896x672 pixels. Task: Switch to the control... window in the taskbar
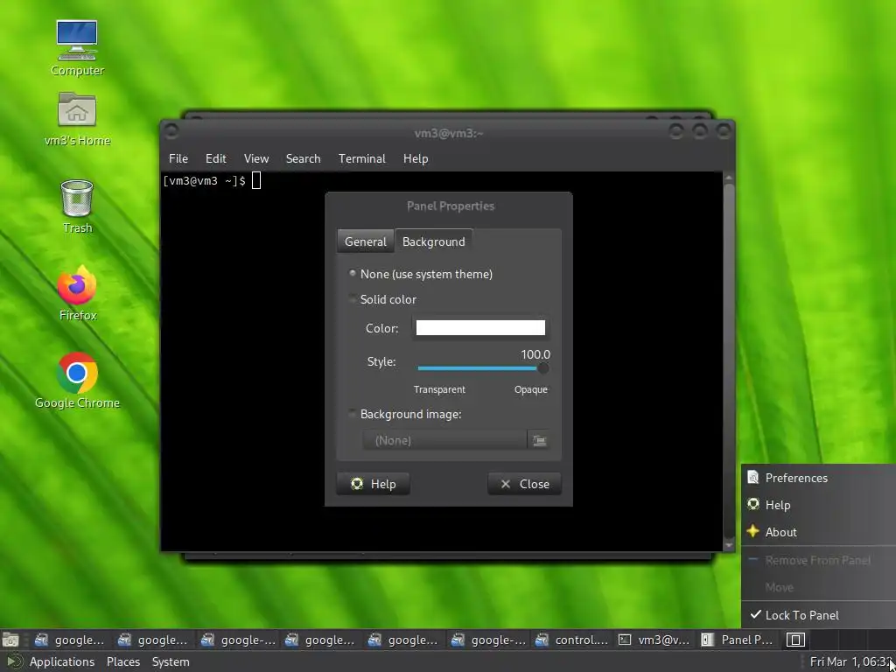[572, 640]
